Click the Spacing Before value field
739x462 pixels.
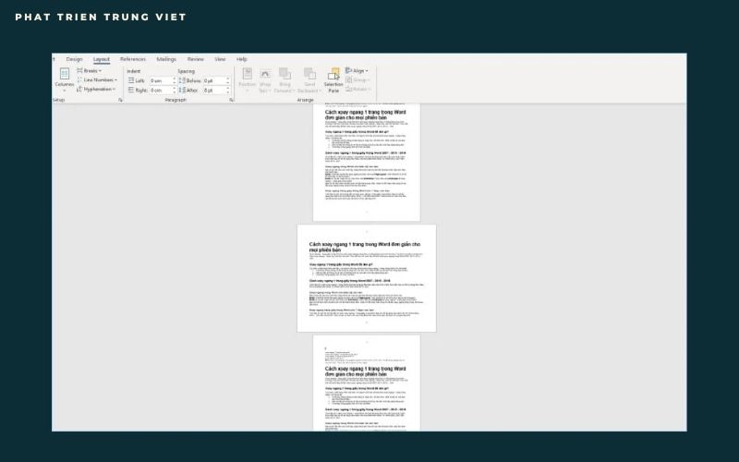coord(214,80)
